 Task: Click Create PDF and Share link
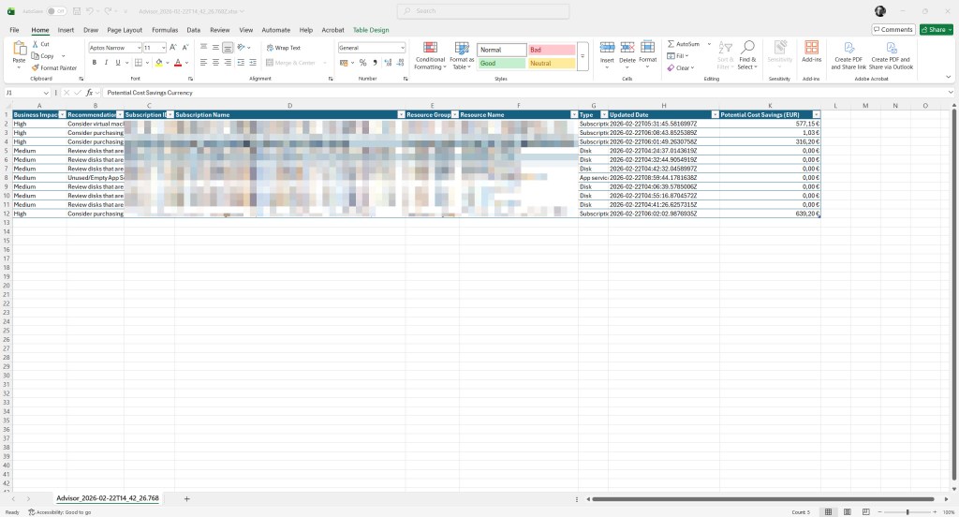coord(848,55)
